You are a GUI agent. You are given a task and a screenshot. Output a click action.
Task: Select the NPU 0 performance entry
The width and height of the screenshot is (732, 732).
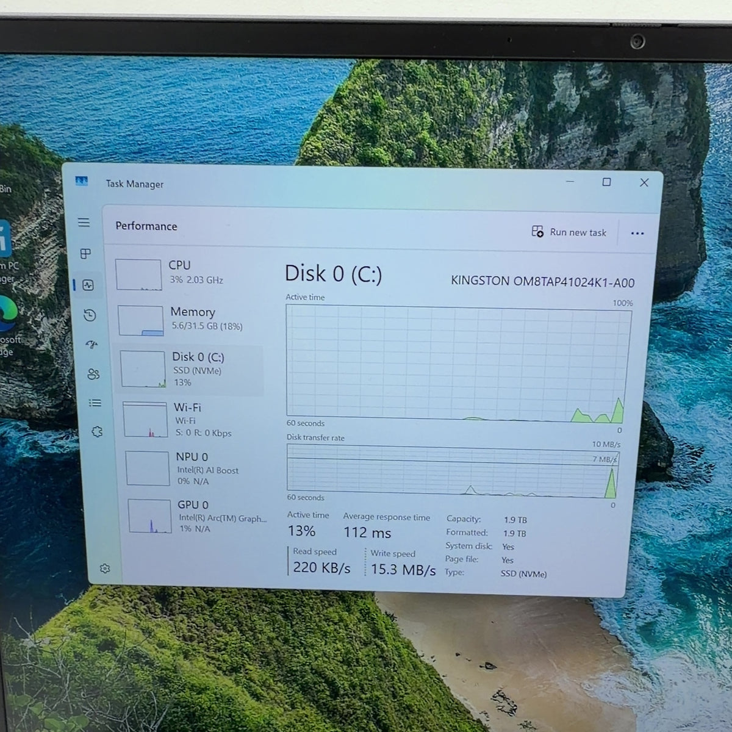(x=196, y=468)
